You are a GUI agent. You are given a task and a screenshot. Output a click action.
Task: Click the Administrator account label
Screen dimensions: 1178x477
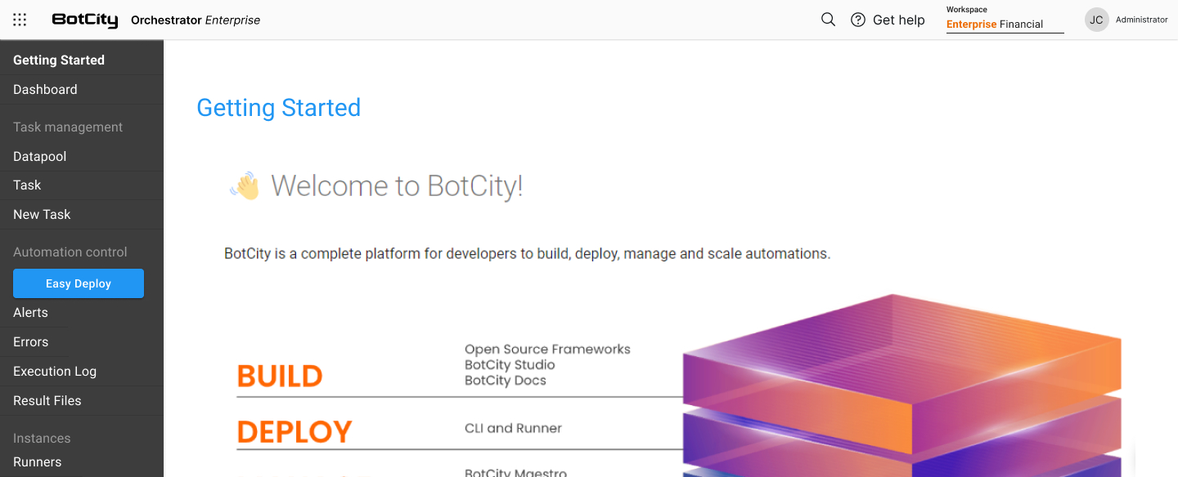coord(1141,20)
